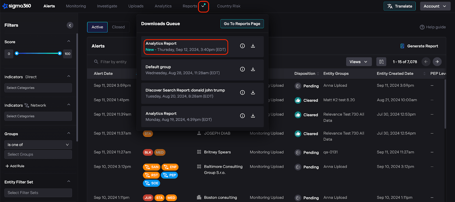The width and height of the screenshot is (455, 202).
Task: Switch to Active alerts toggle
Action: (97, 27)
